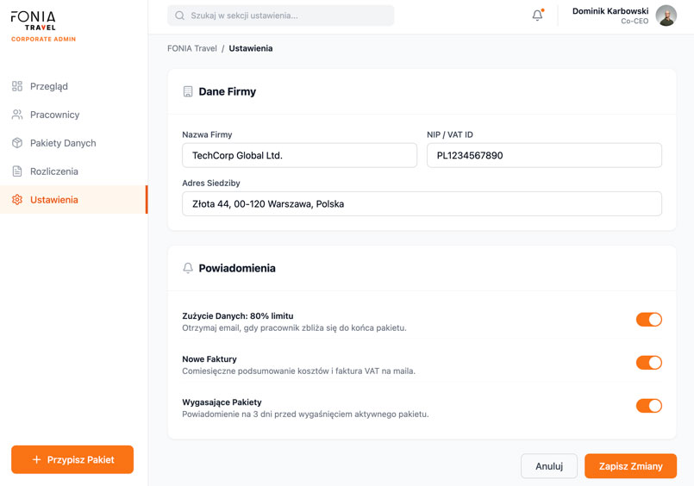The width and height of the screenshot is (694, 486).
Task: Click the notification bell icon in header
Action: (537, 16)
